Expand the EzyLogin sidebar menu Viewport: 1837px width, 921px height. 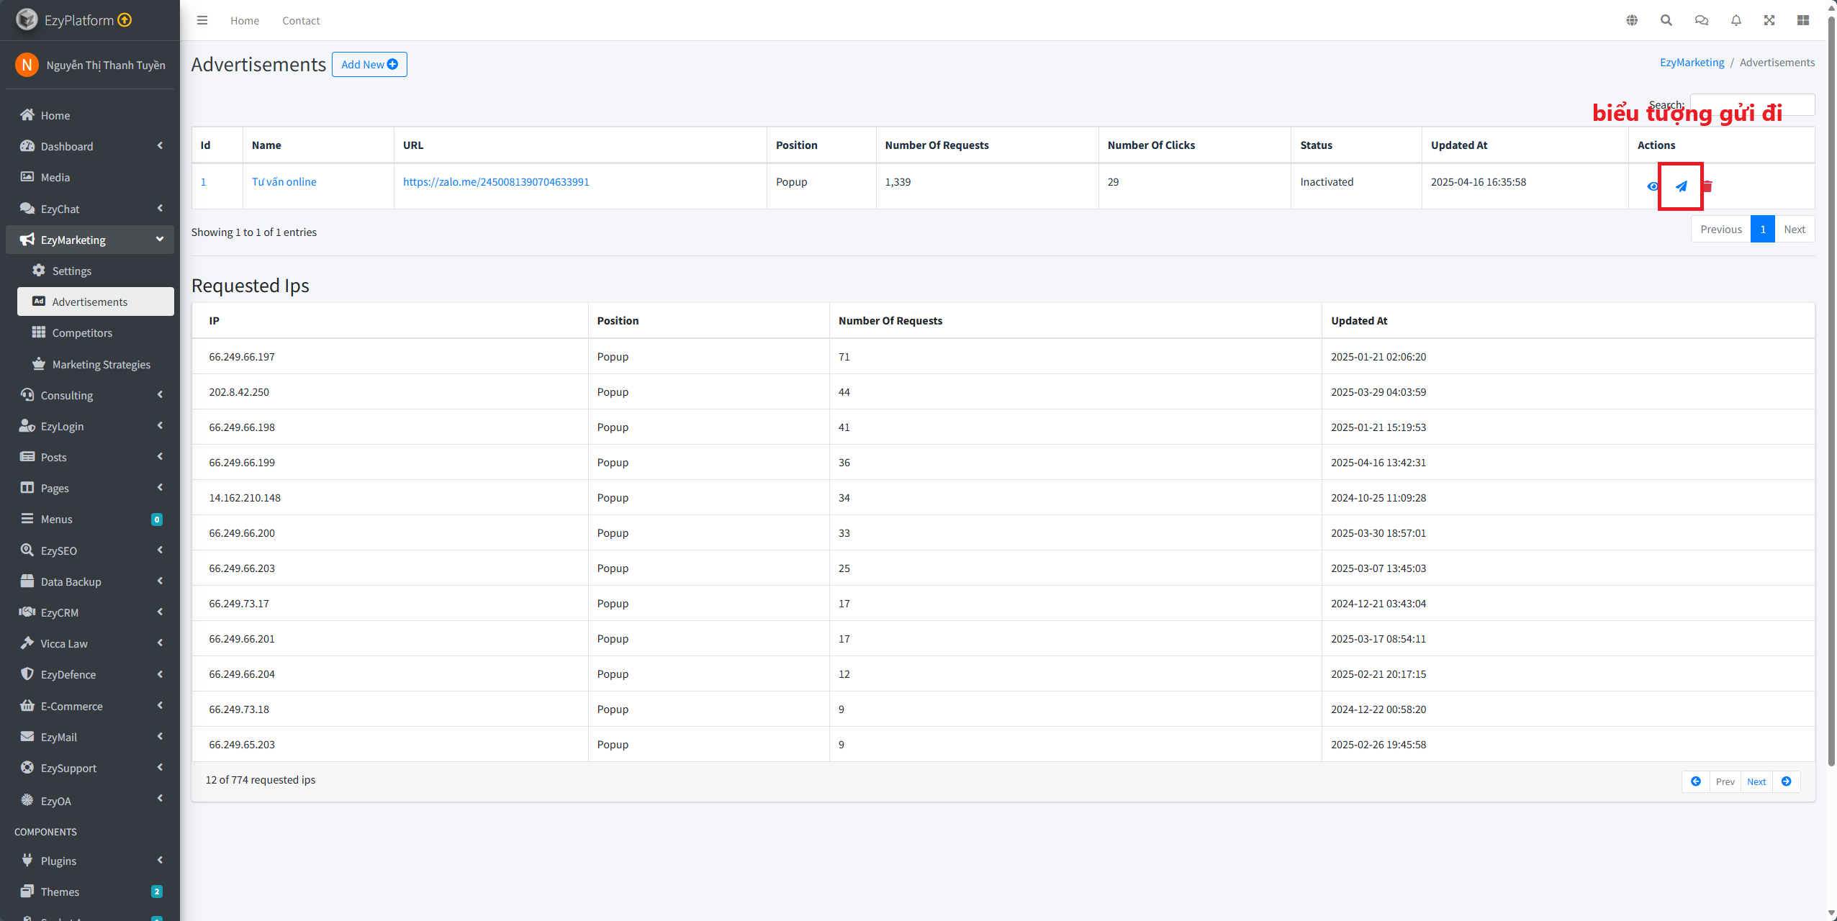pos(90,426)
